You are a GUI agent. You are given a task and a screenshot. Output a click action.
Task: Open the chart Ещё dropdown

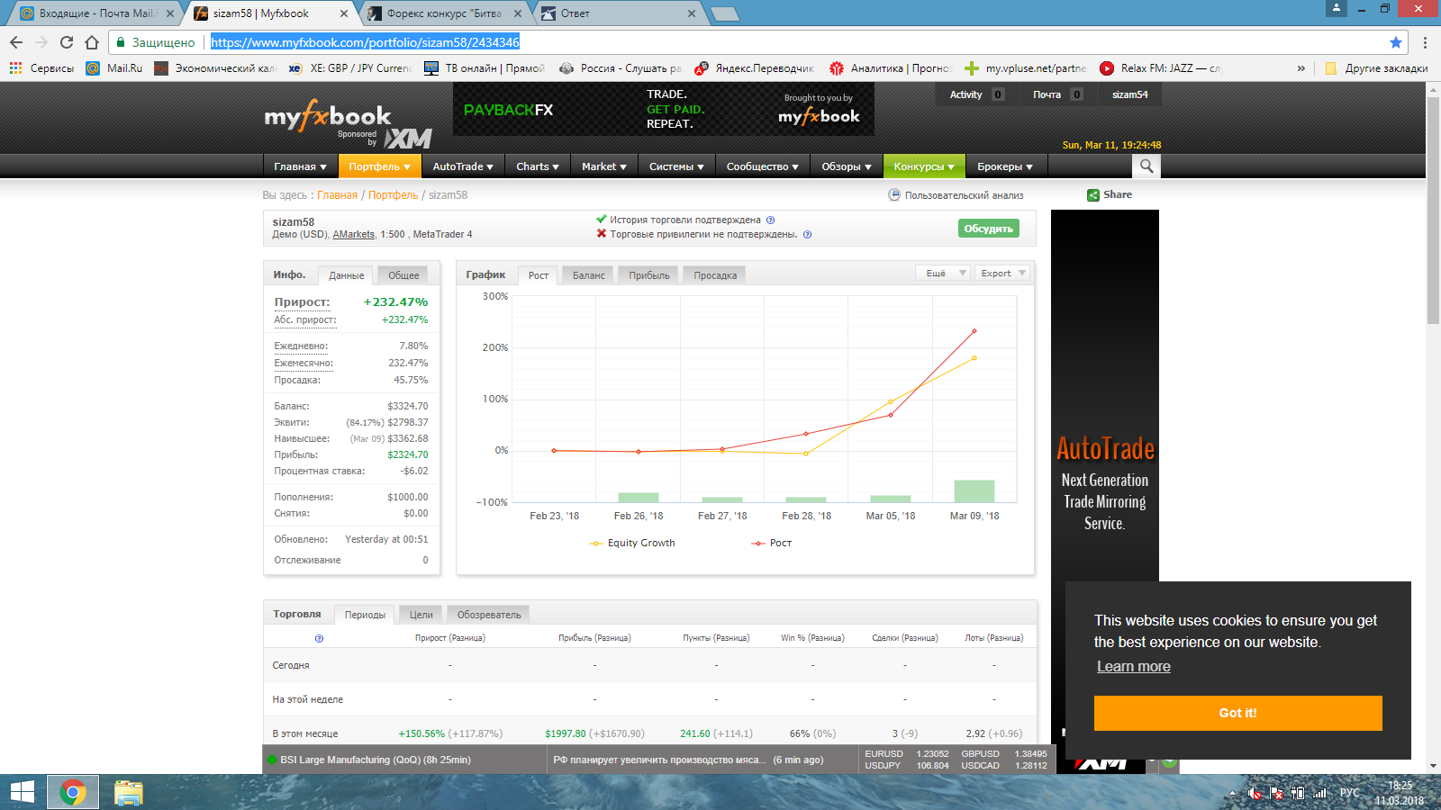point(942,273)
